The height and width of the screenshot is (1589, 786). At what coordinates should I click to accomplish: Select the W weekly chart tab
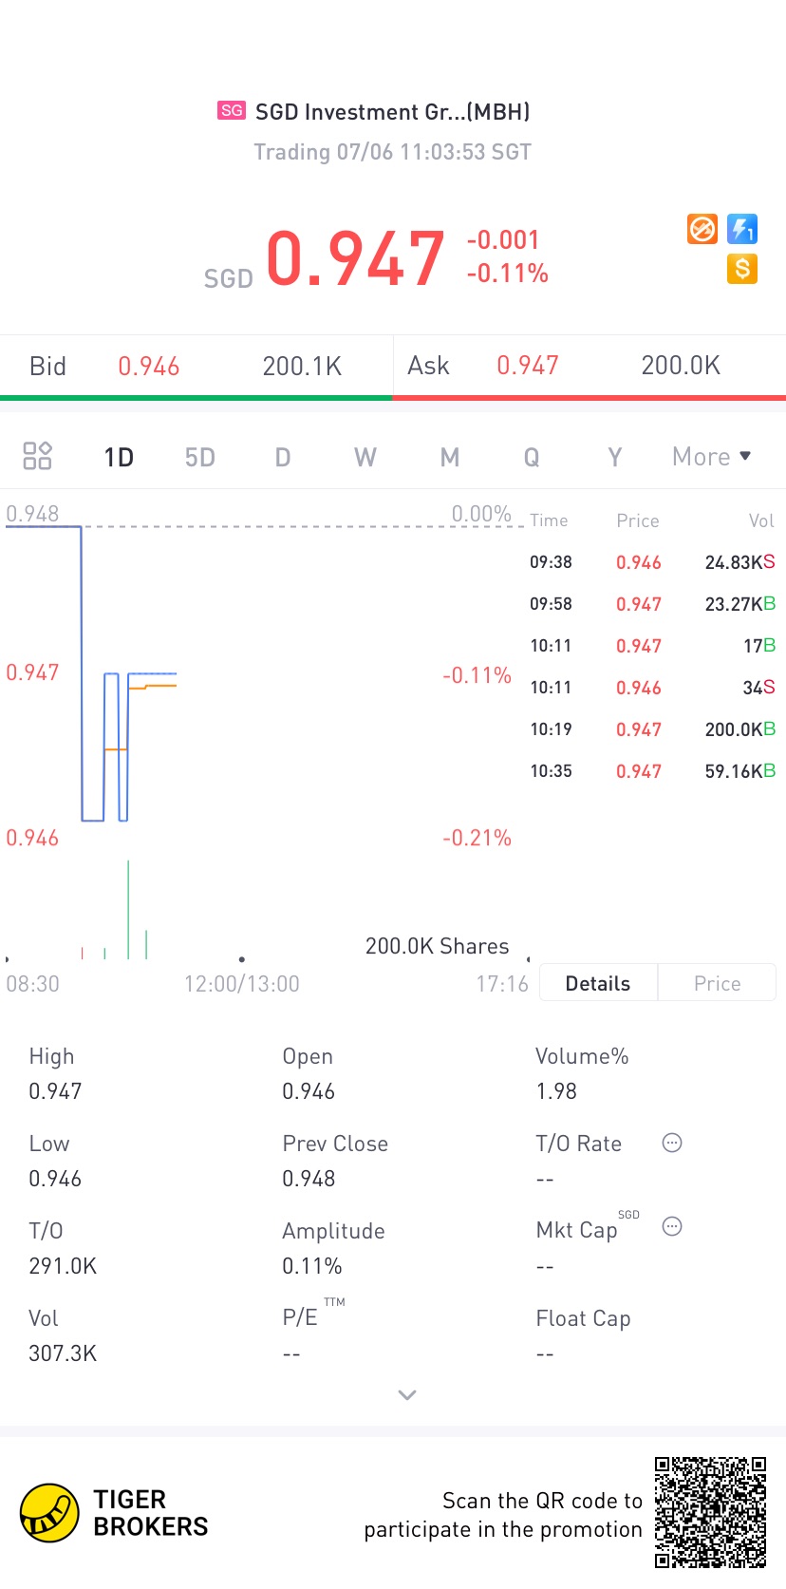pyautogui.click(x=365, y=458)
